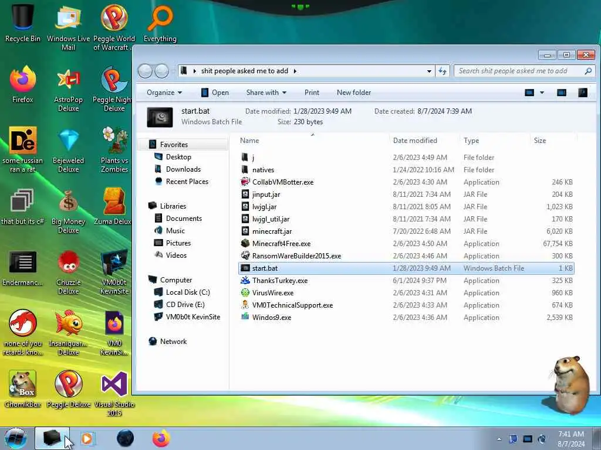601x450 pixels.
Task: Select the Endermanc... desktop icon
Action: 23,268
